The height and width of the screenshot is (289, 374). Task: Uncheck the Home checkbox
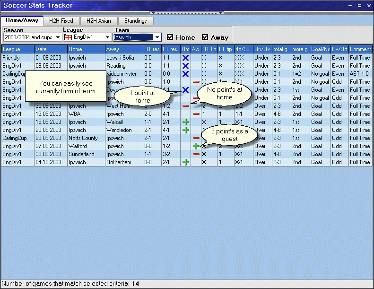(170, 37)
